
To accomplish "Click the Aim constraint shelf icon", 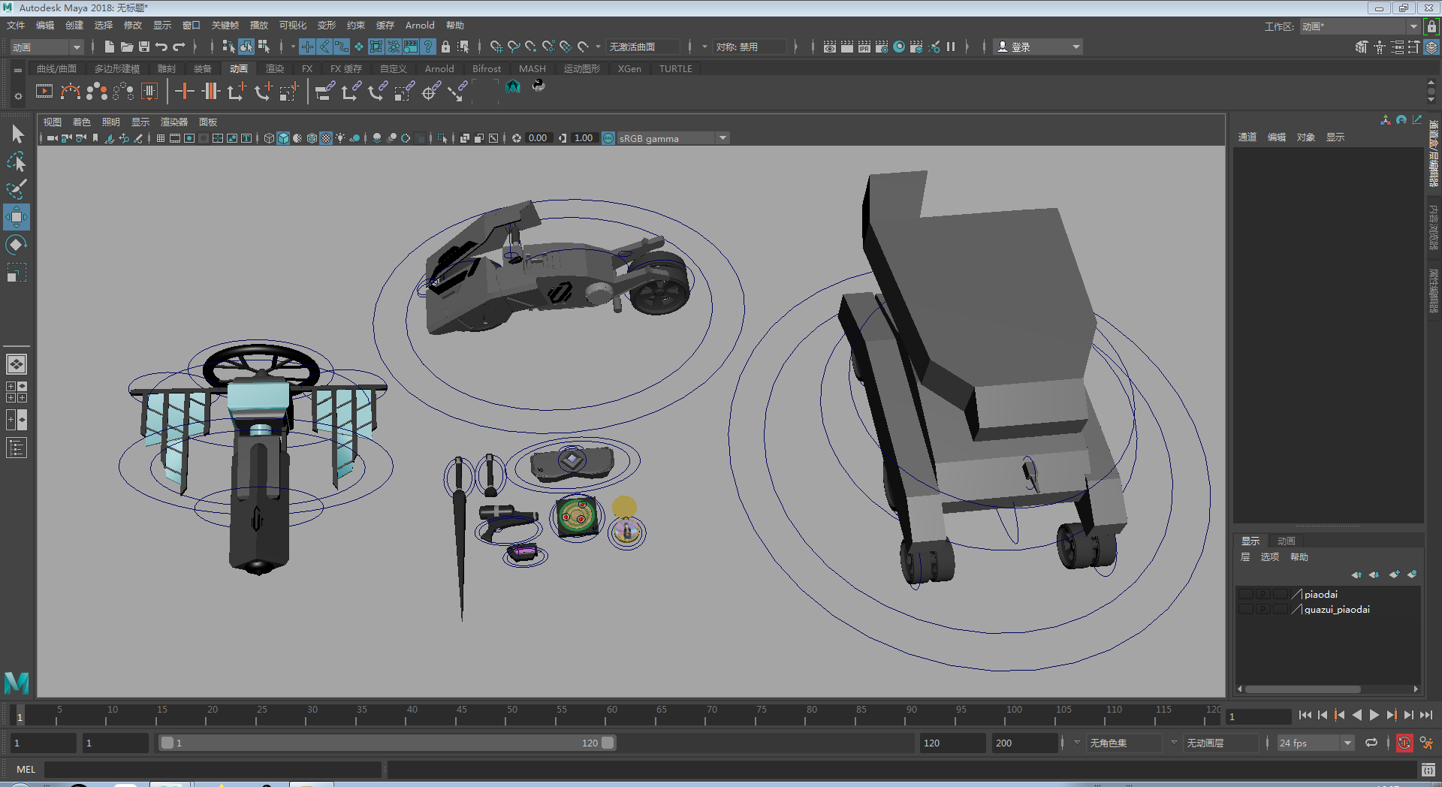I will [x=430, y=92].
